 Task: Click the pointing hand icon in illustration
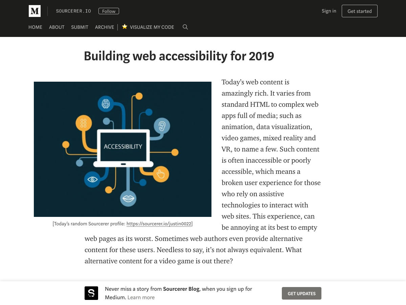(x=160, y=174)
